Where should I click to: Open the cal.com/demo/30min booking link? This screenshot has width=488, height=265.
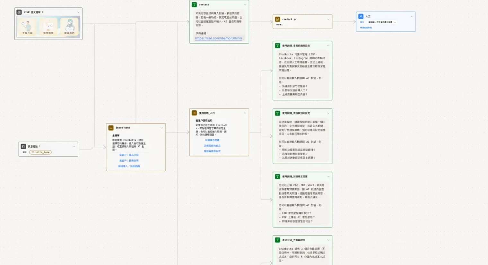pos(219,38)
